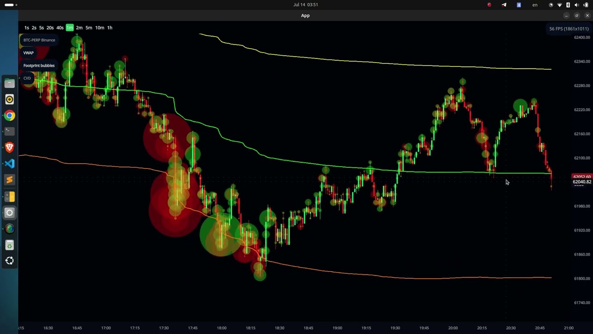The width and height of the screenshot is (593, 334).
Task: Open Terminal from the dock
Action: [x=9, y=131]
